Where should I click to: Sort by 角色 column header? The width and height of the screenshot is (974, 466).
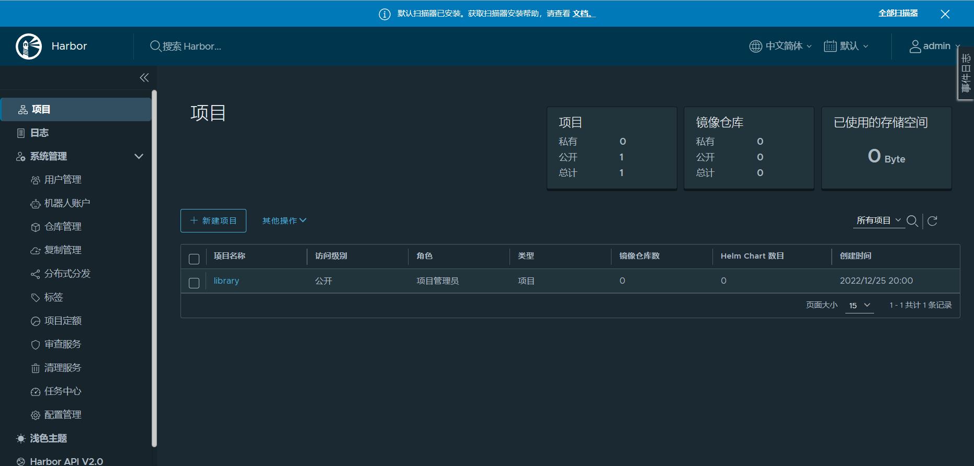pyautogui.click(x=424, y=256)
